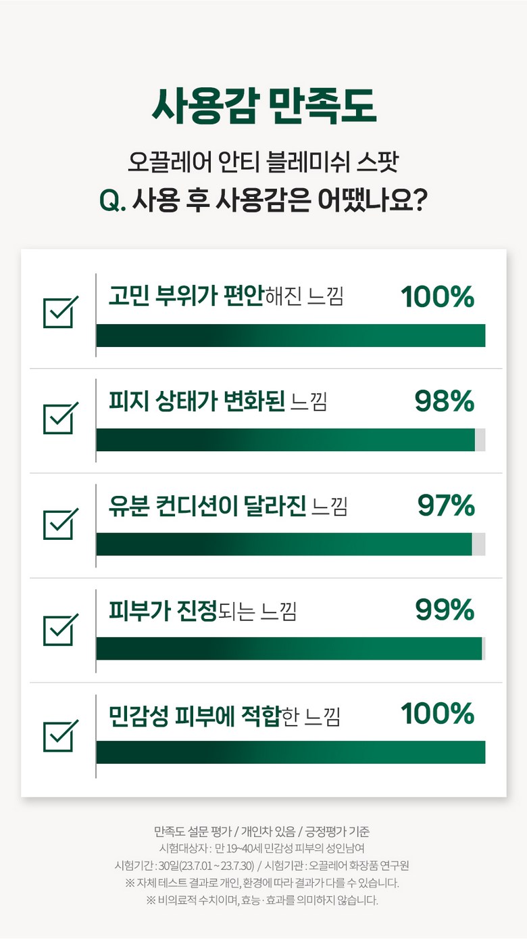Click the question 'Q. 사용 후 사용감은 어땠나요?'
The image size is (527, 939).
pos(263,201)
